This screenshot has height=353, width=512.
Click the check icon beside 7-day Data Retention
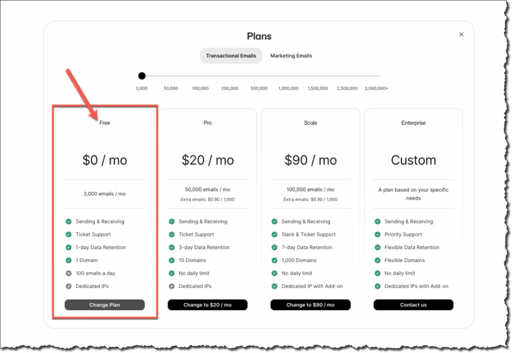[274, 247]
